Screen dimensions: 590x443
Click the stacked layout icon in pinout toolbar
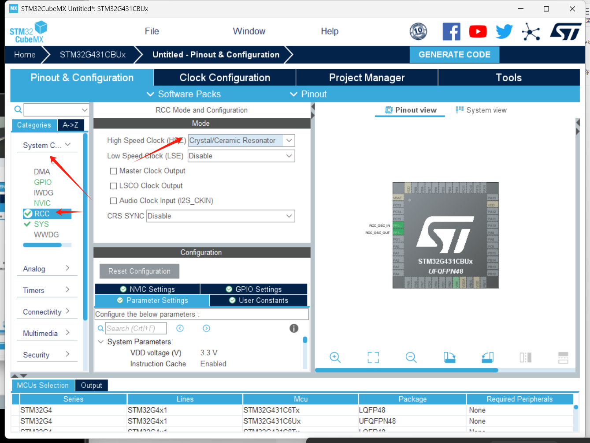point(563,357)
